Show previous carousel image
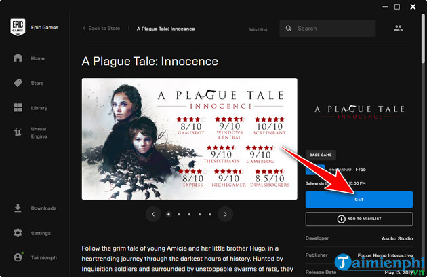 click(x=153, y=215)
